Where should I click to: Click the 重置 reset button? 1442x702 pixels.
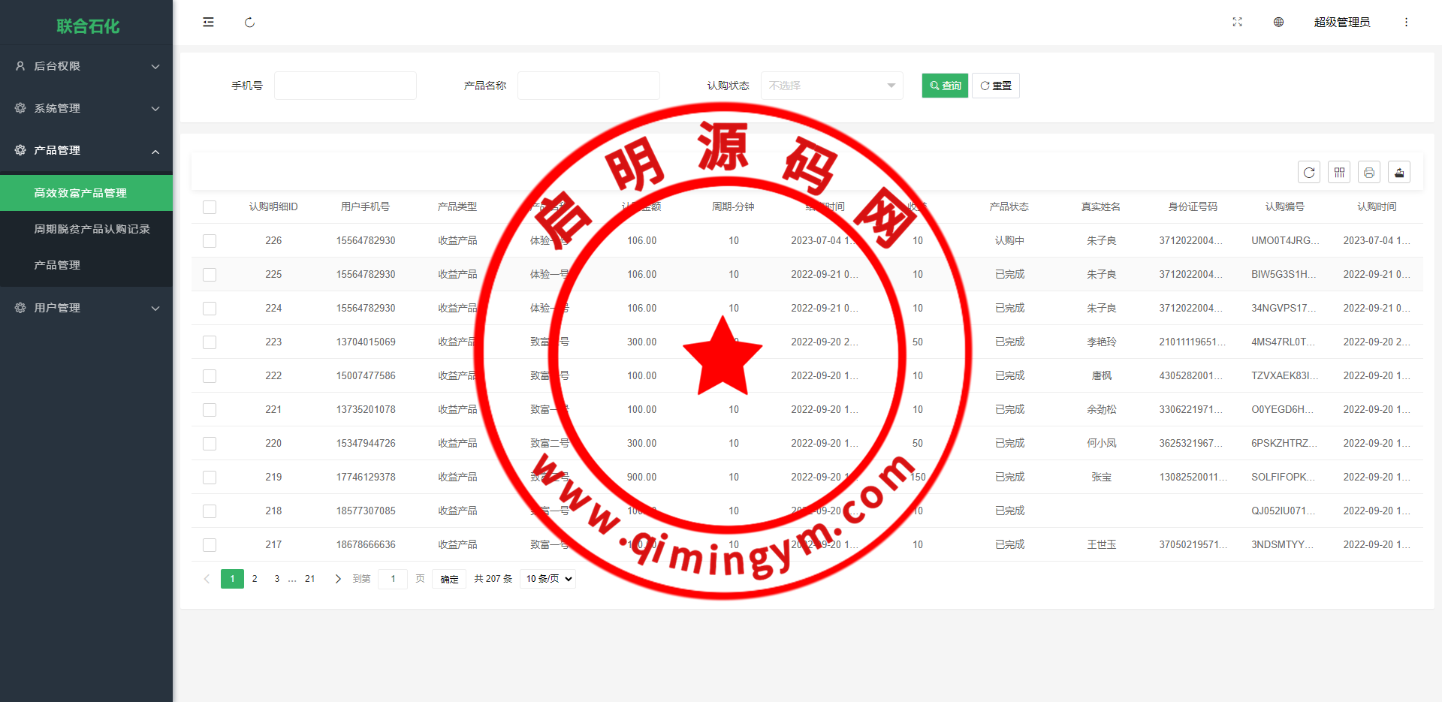point(996,86)
